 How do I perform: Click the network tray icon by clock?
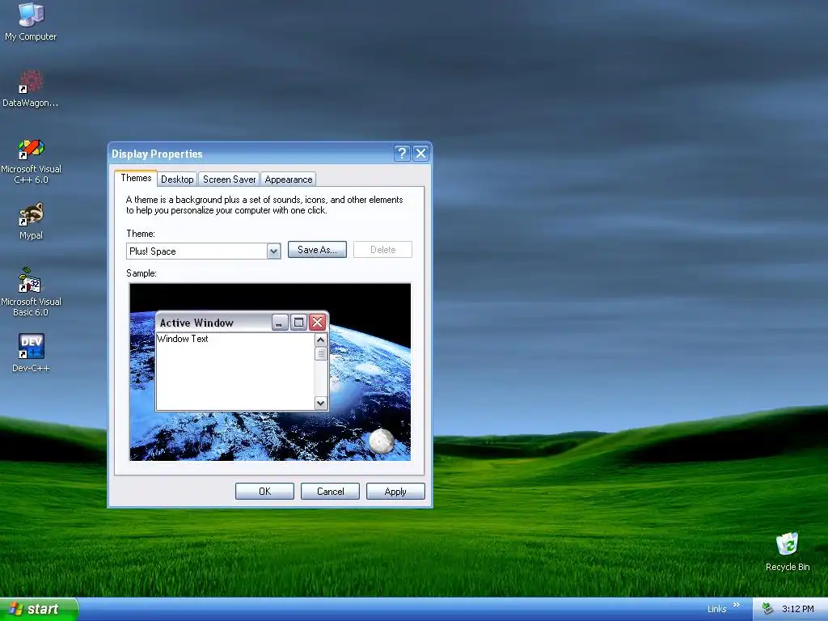point(767,609)
